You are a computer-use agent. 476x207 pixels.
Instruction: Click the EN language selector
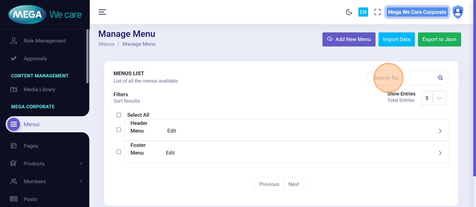363,12
